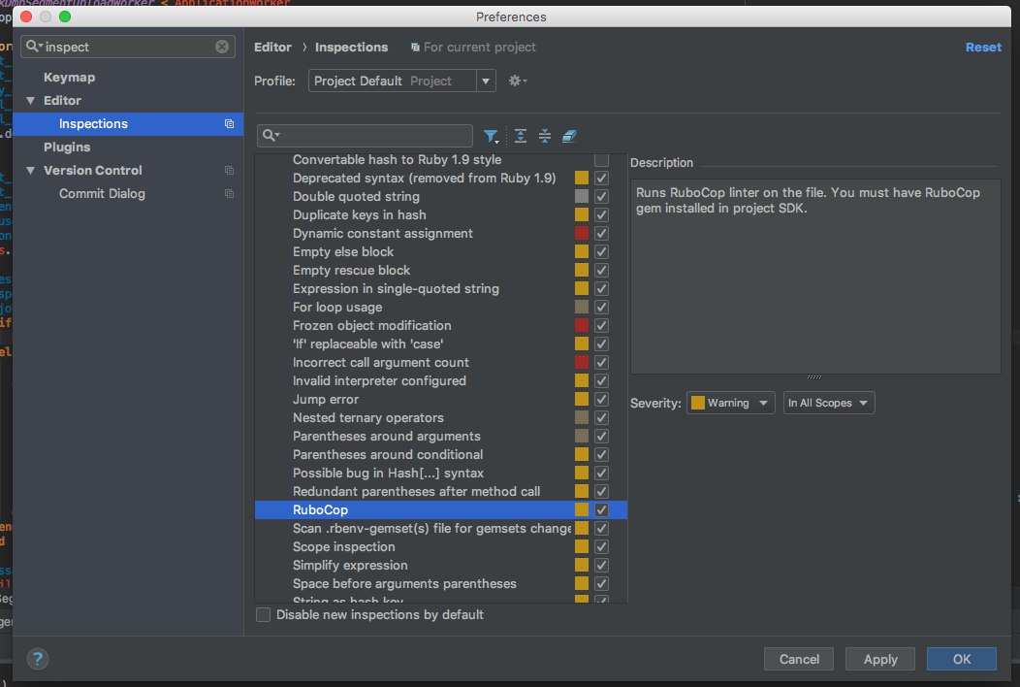
Task: Select Keymap in the settings sidebar
Action: point(69,78)
